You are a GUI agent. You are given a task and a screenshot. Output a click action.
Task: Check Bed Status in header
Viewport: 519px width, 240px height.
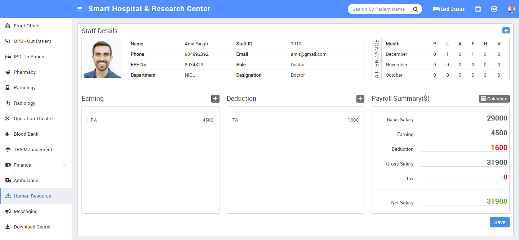pos(449,9)
